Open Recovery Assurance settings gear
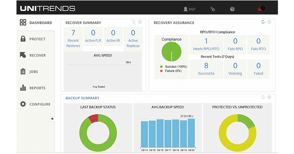 tap(269, 22)
